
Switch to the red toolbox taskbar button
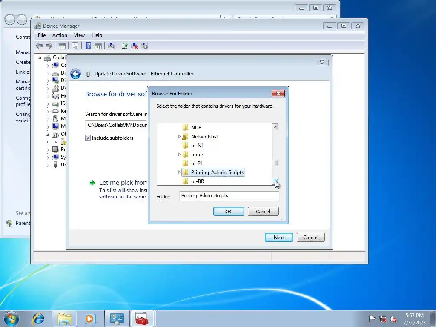(142, 318)
